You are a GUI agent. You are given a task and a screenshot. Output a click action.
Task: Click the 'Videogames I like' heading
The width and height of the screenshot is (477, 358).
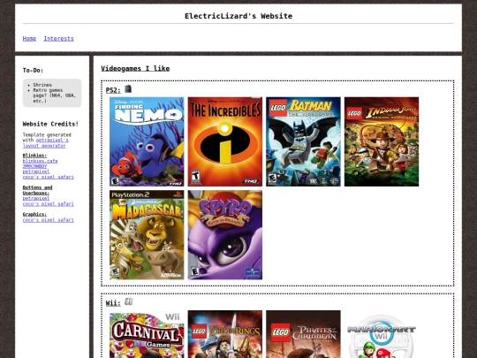click(135, 68)
